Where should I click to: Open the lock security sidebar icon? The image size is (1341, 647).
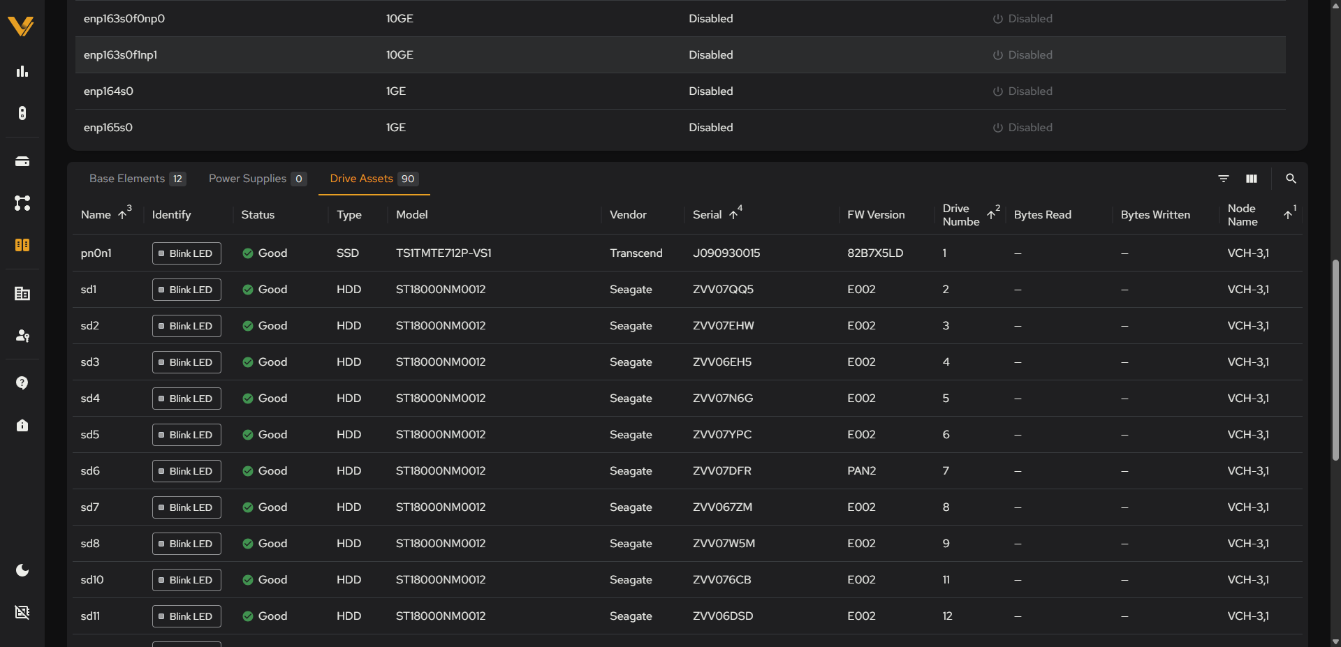point(22,425)
